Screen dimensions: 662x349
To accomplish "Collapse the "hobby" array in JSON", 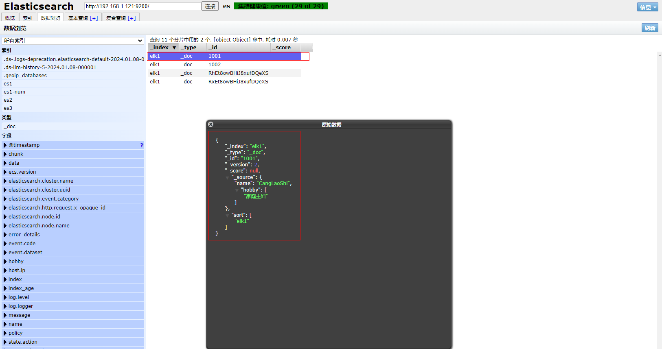I will tap(237, 190).
